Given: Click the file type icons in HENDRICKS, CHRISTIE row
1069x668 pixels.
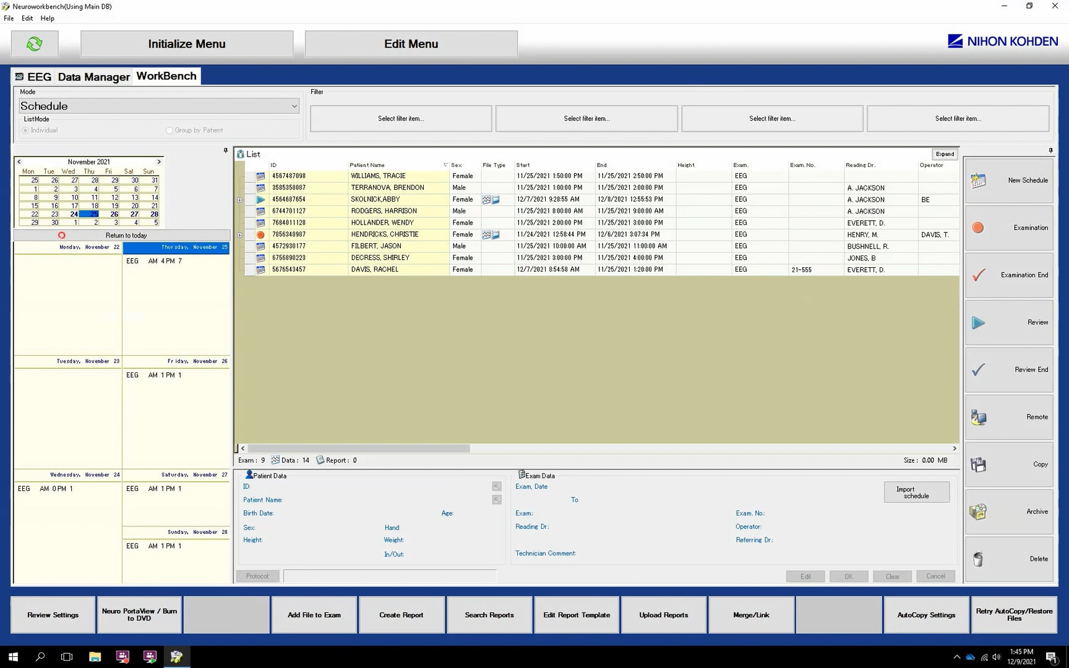Looking at the screenshot, I should coord(491,235).
